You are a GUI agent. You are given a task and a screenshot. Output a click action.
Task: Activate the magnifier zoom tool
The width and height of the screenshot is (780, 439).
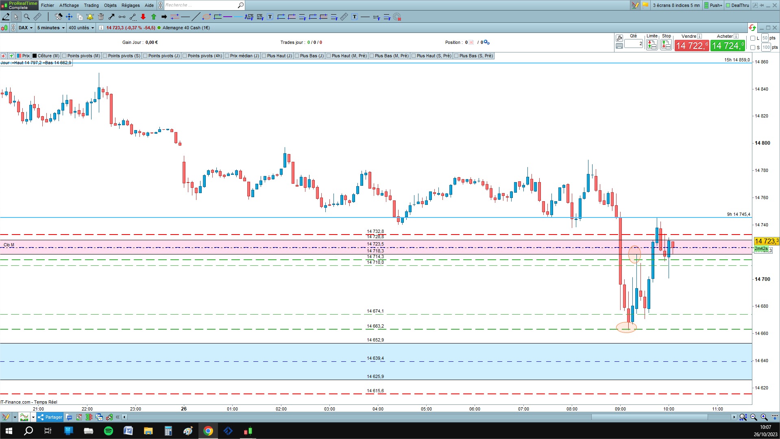(x=27, y=17)
